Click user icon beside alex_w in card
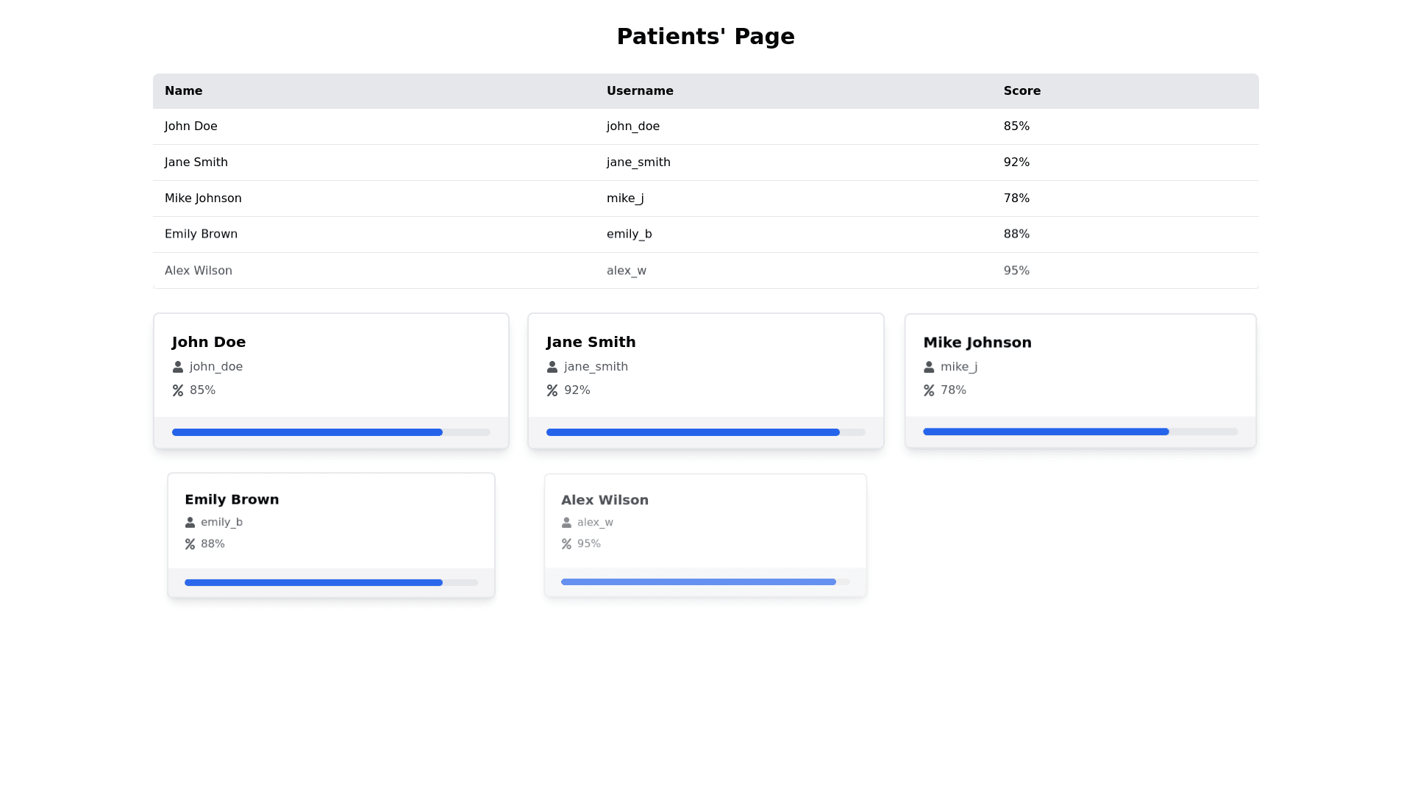This screenshot has width=1412, height=794. [566, 523]
